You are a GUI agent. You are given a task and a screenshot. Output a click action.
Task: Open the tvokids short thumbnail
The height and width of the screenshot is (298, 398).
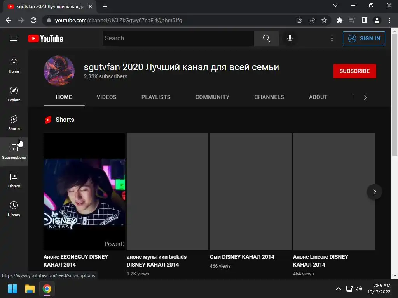[167, 192]
